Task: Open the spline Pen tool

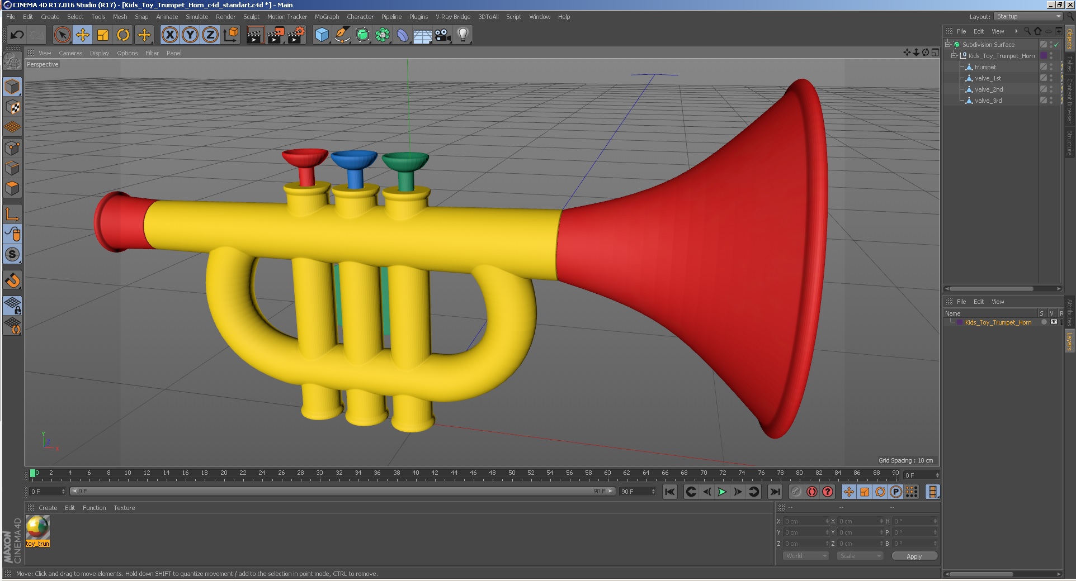Action: [x=342, y=35]
